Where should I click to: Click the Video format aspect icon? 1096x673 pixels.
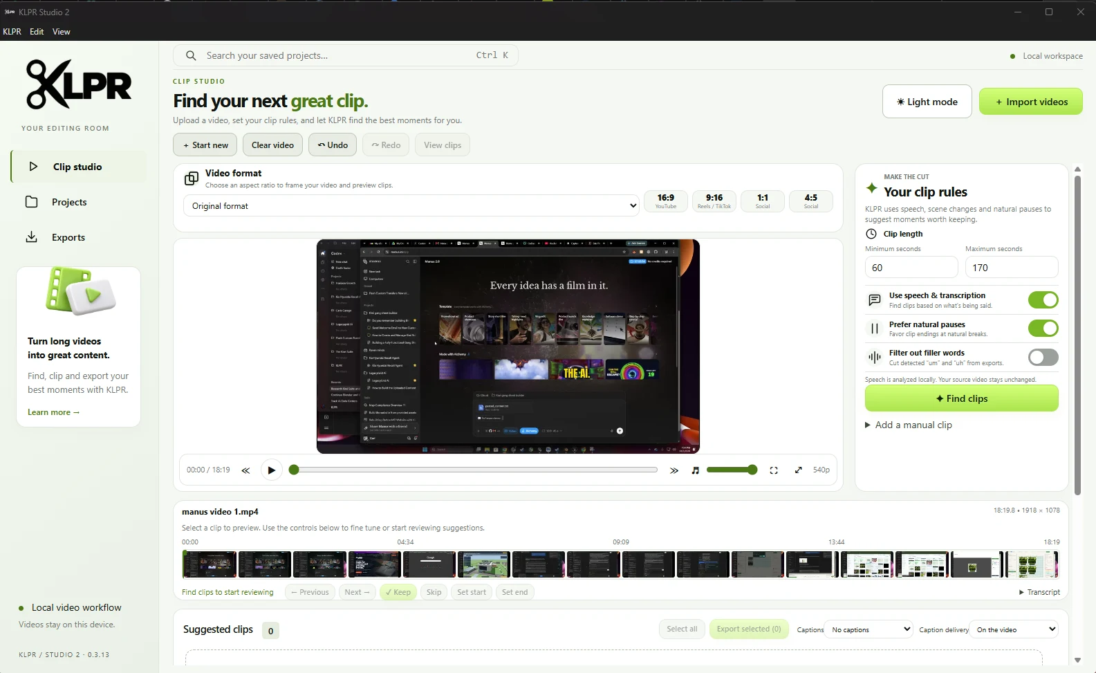coord(192,179)
